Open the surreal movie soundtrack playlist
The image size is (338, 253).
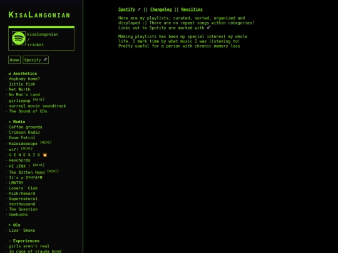[x=38, y=106]
